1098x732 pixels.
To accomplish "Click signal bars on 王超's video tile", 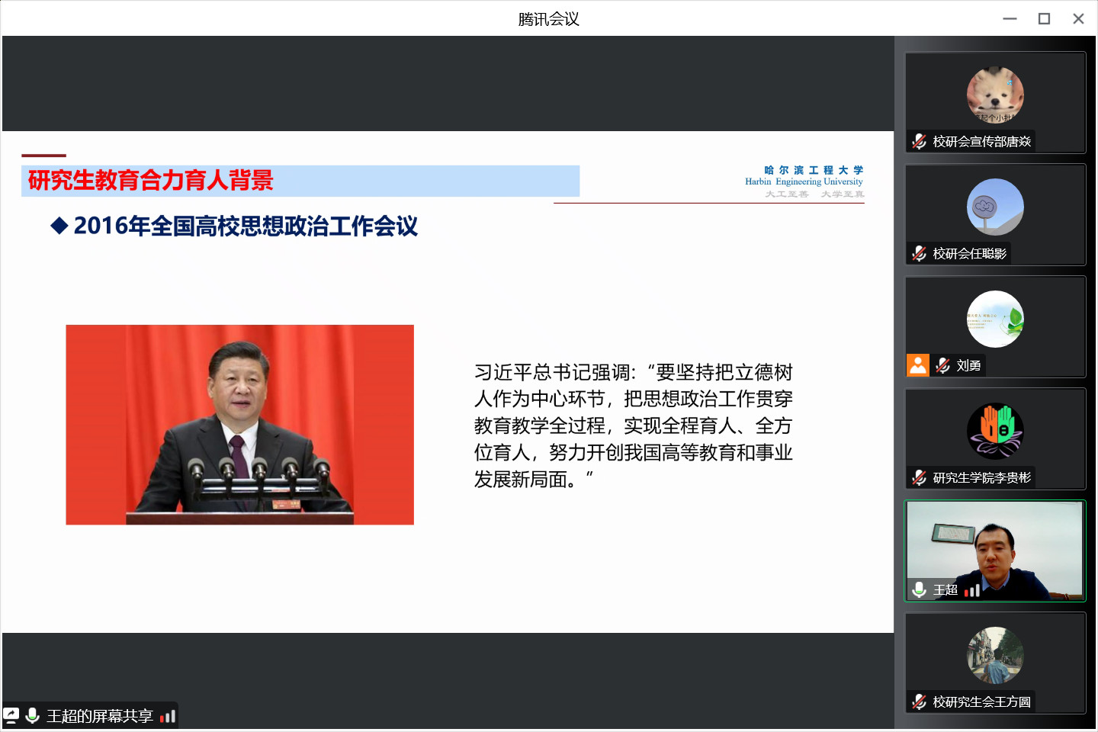I will [x=972, y=590].
